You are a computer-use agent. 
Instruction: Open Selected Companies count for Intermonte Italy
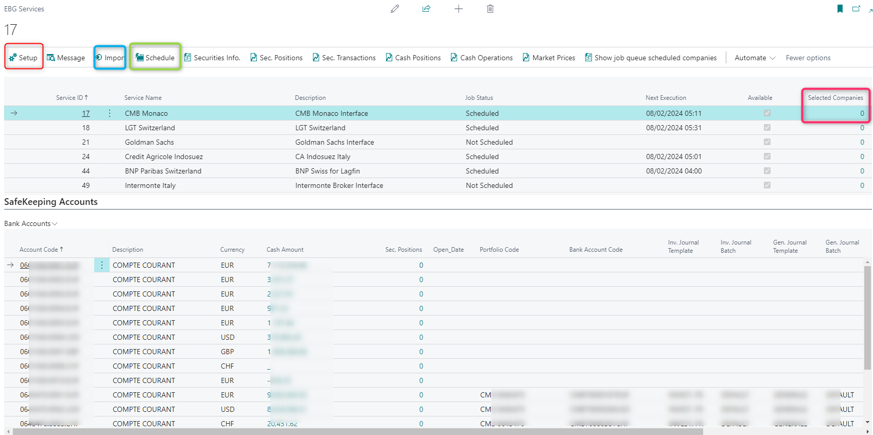click(862, 185)
